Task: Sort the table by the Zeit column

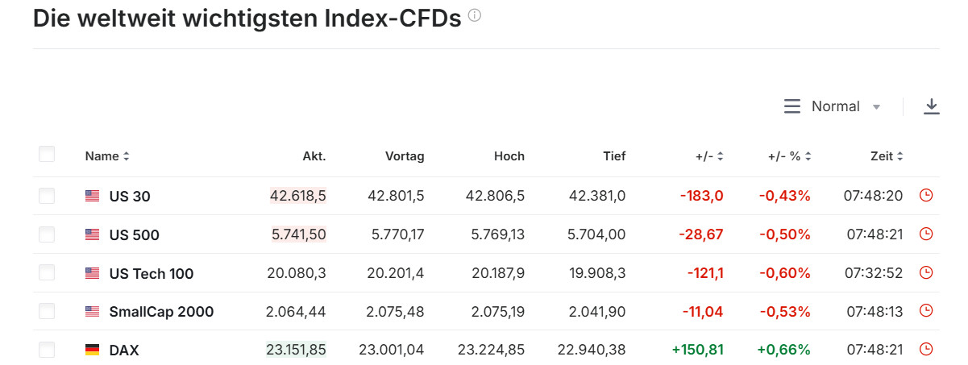Action: tap(887, 156)
